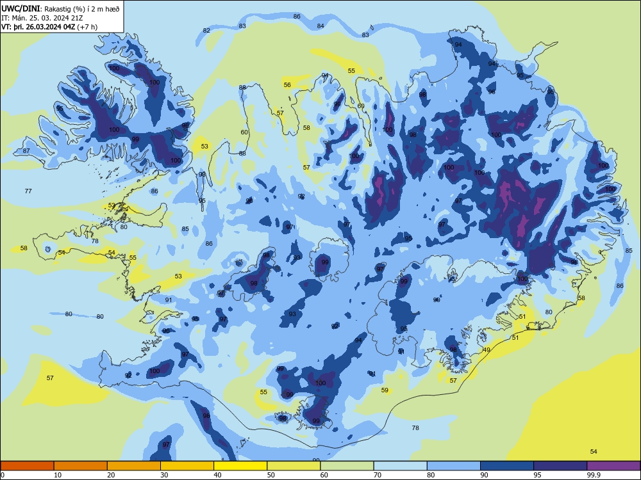This screenshot has width=641, height=480.
Task: Click the '82' value near the top edge
Action: pyautogui.click(x=206, y=31)
